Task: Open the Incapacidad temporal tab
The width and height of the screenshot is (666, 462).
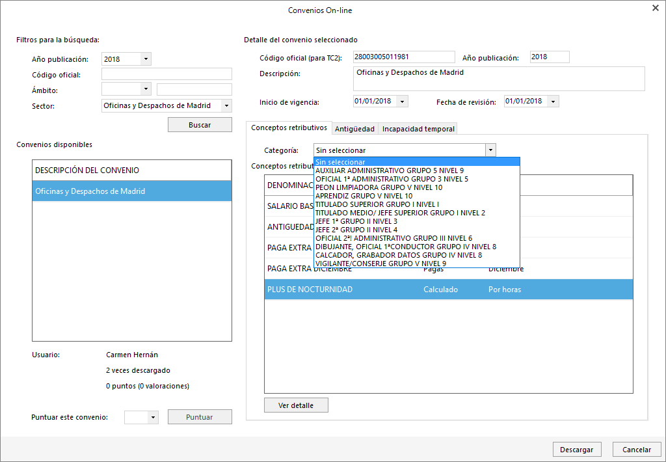Action: tap(418, 129)
